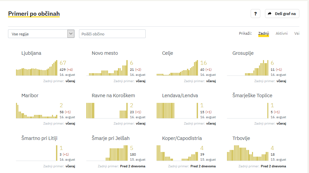Click Koper/Capodistria total 39
309x173 pixels.
(x=202, y=154)
